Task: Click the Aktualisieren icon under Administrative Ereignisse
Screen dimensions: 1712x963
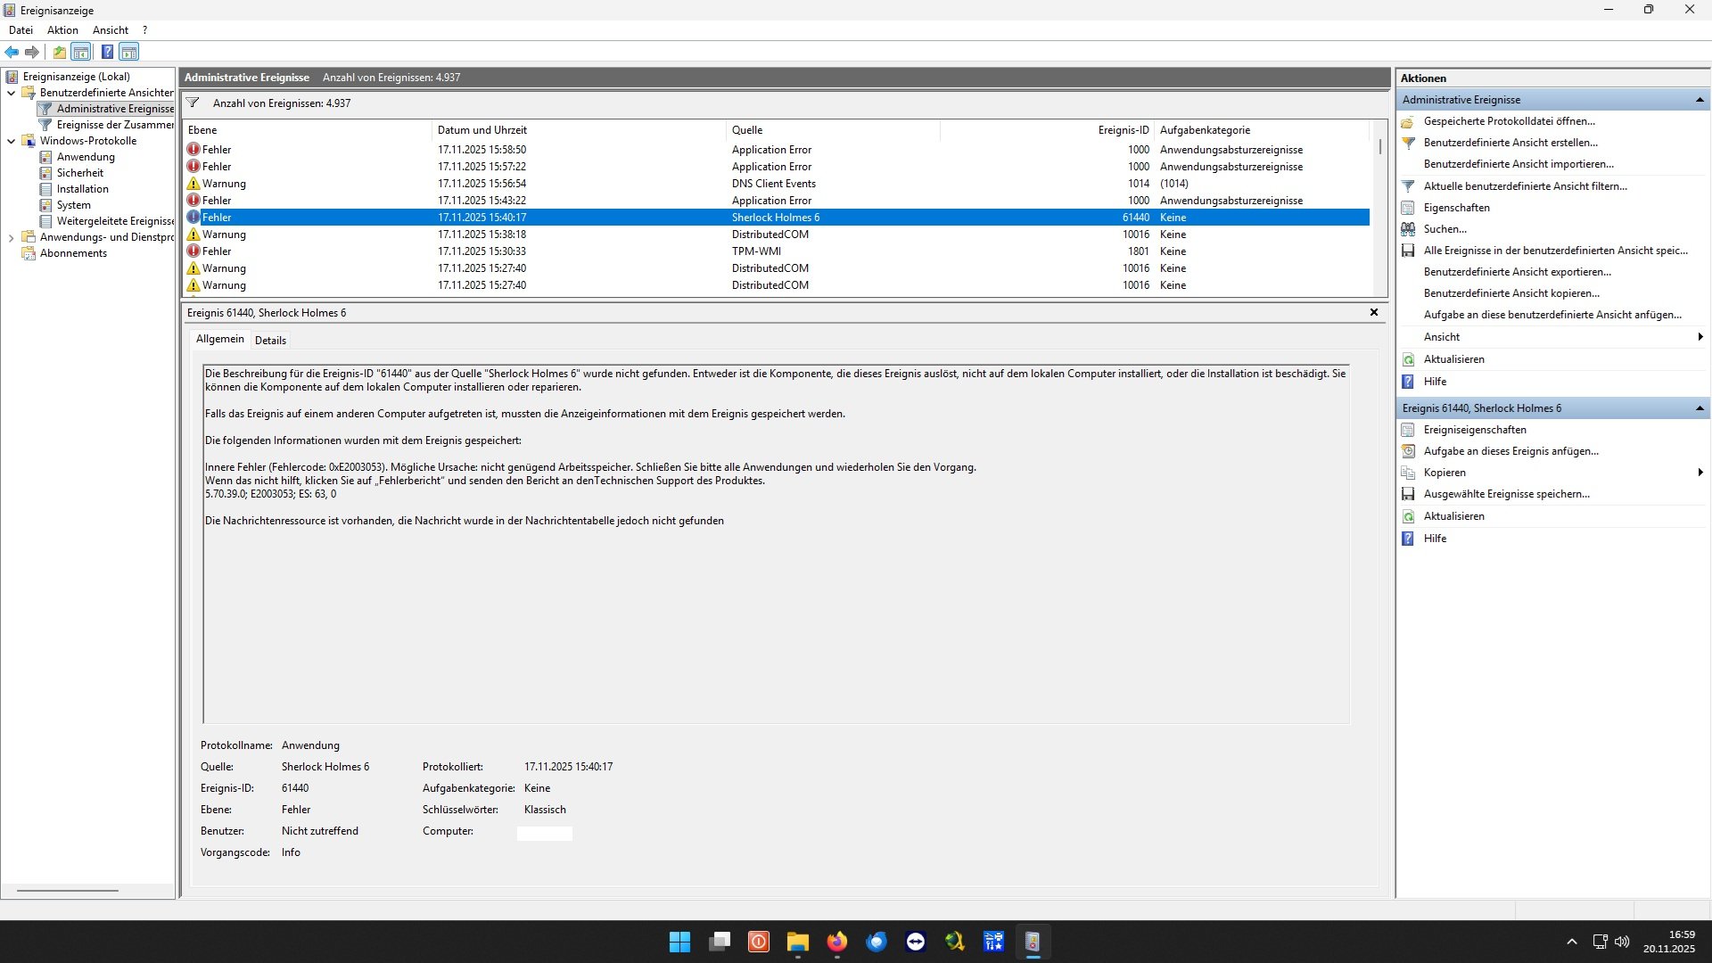Action: (1408, 359)
